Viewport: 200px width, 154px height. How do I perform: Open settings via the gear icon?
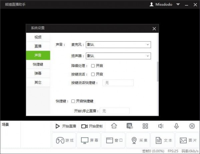(192, 126)
